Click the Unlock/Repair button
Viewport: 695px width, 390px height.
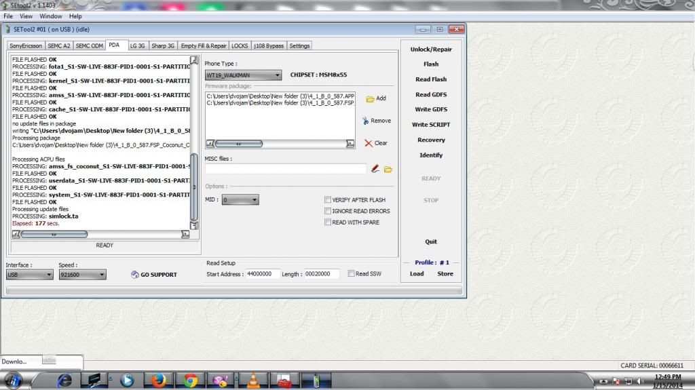pos(431,50)
